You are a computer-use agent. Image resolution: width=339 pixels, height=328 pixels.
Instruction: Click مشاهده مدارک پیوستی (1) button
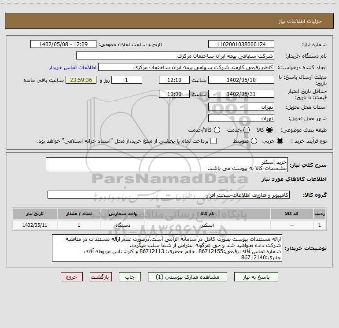[188, 277]
